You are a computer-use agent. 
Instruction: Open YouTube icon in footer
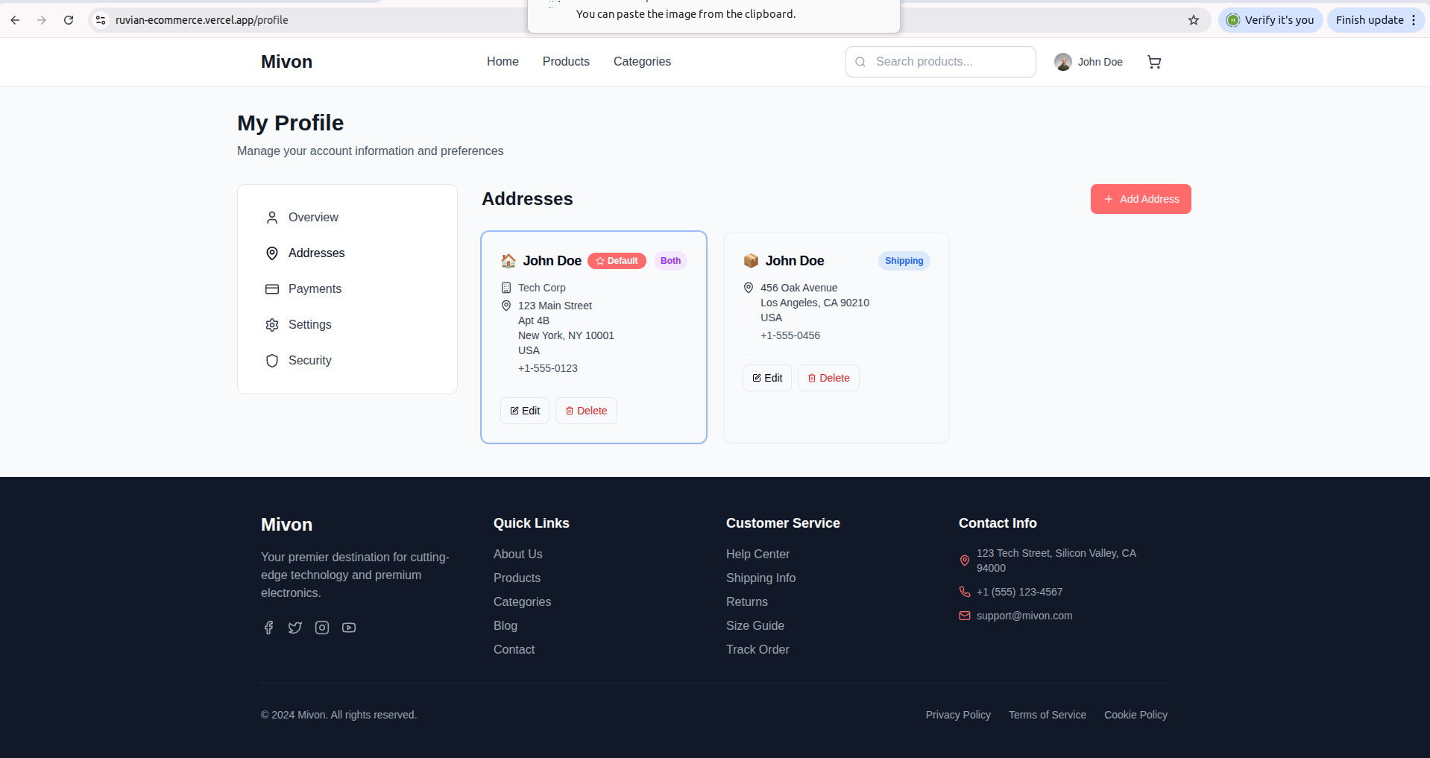click(x=349, y=628)
